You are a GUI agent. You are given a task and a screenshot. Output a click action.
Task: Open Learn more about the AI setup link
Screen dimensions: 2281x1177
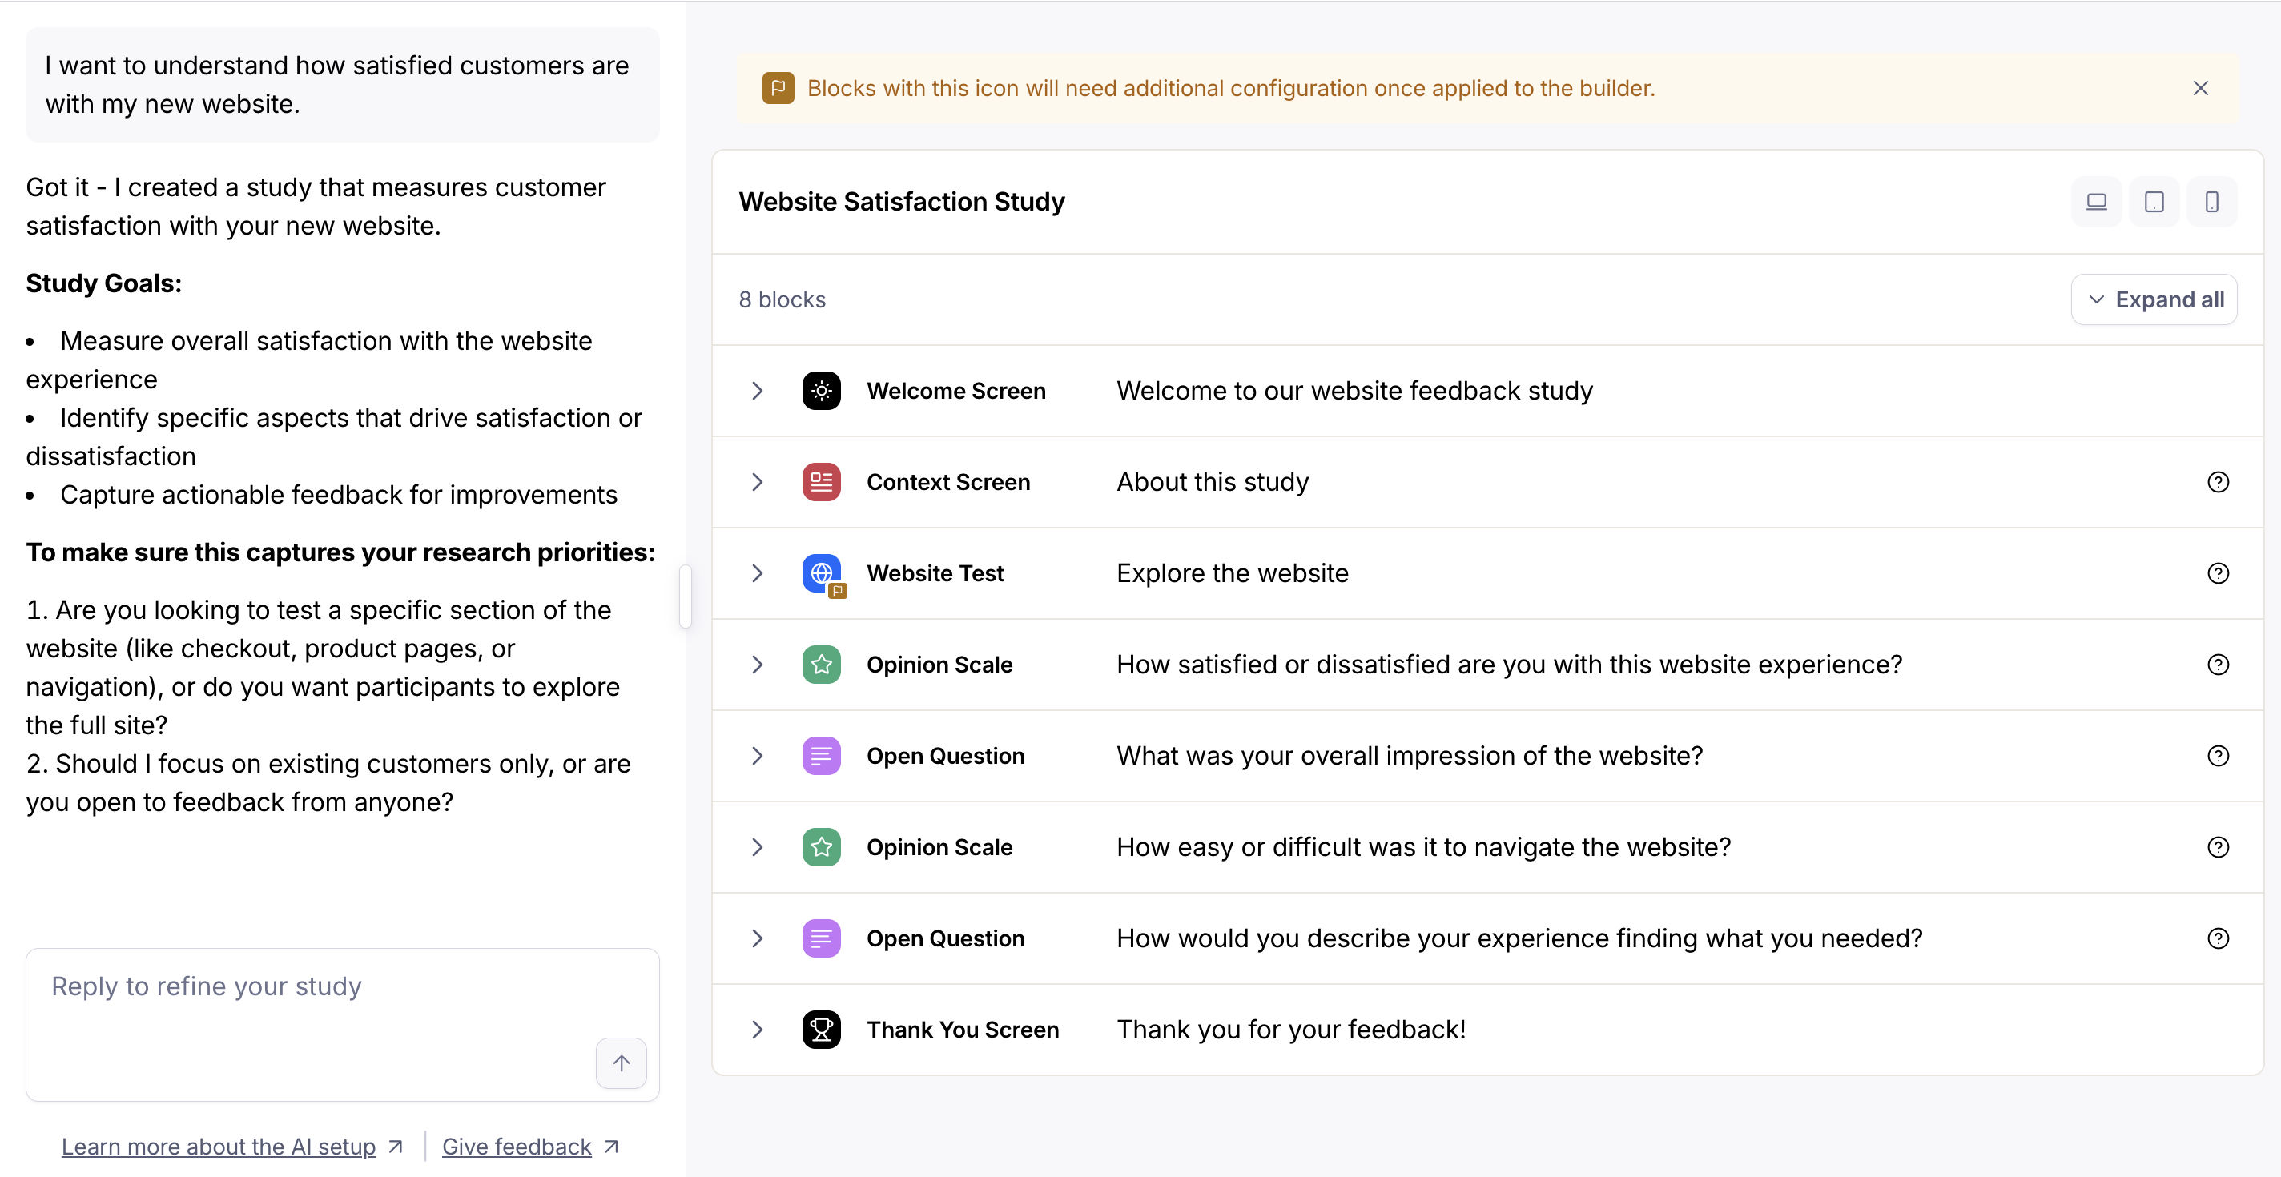point(219,1147)
